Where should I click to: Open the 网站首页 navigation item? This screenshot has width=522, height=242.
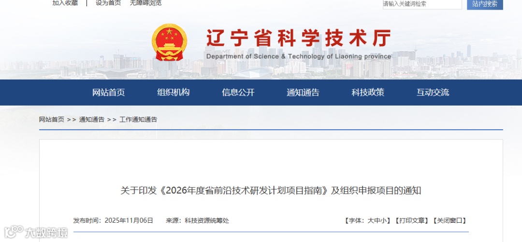coord(109,92)
